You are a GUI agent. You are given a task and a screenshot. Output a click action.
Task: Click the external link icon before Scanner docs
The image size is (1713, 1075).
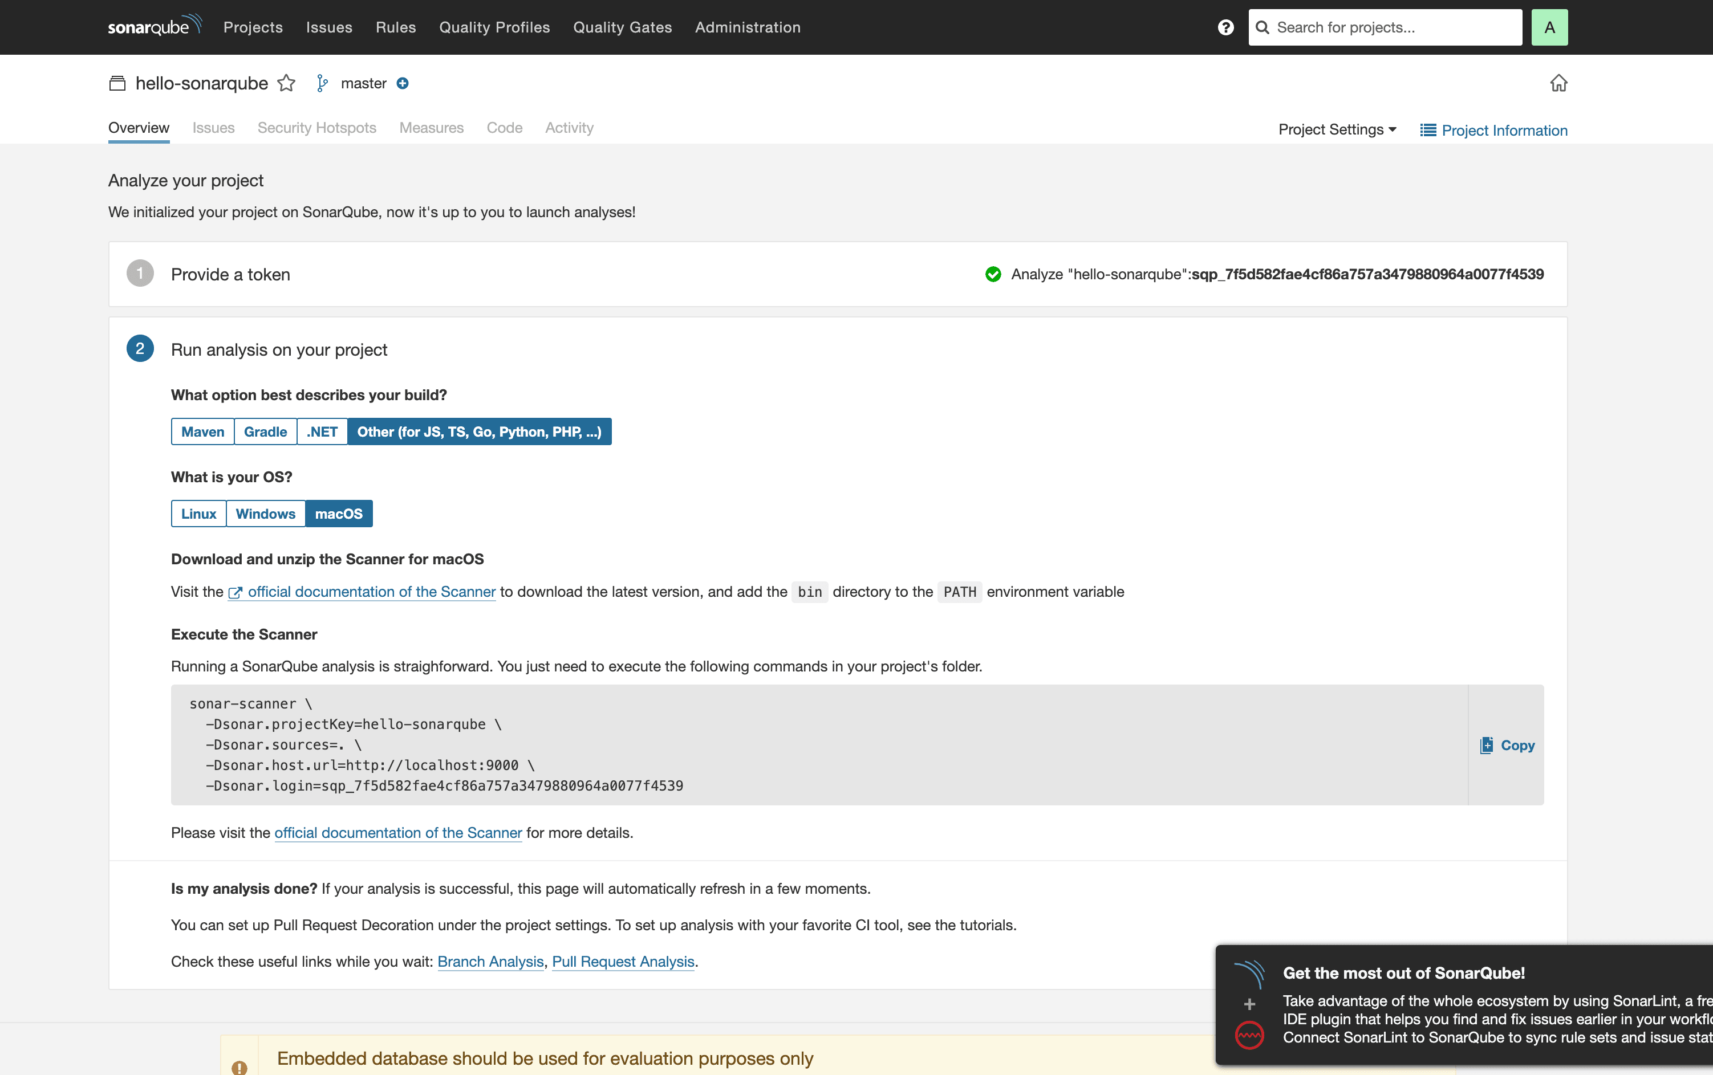click(x=235, y=592)
